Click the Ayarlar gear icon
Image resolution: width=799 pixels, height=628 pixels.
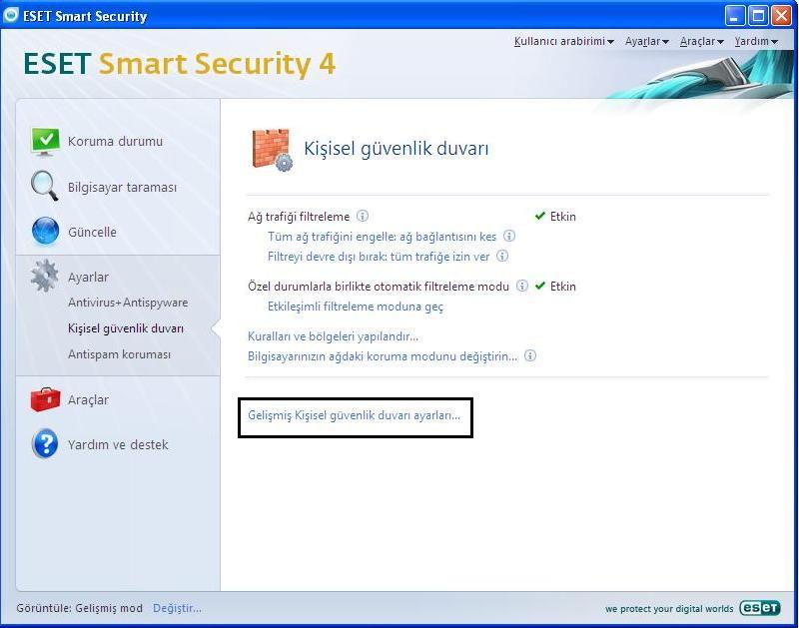pos(44,276)
